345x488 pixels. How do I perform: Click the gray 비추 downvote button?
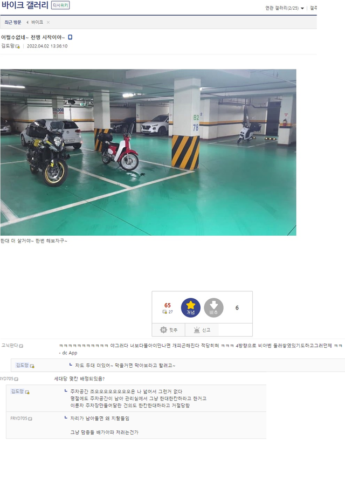point(213,307)
